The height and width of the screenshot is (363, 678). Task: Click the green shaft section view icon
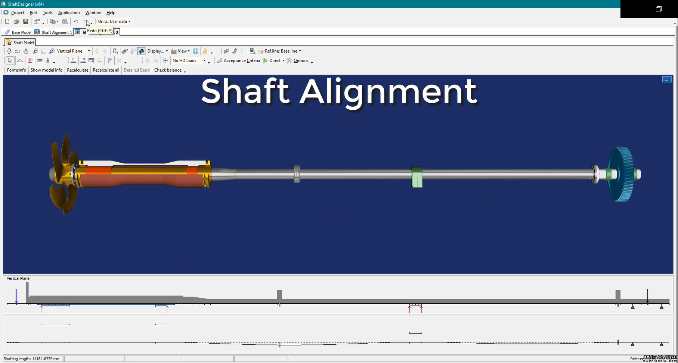pyautogui.click(x=125, y=51)
